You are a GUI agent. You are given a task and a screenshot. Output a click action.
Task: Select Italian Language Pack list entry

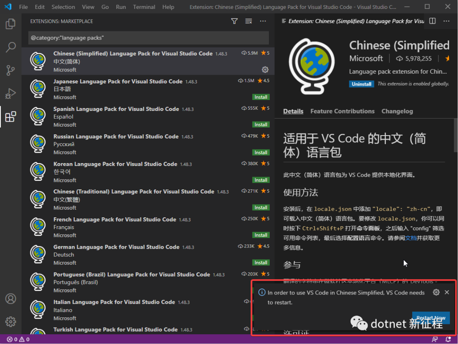coord(148,310)
